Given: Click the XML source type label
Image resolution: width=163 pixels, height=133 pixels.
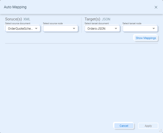Looking at the screenshot, I should [x=27, y=19].
